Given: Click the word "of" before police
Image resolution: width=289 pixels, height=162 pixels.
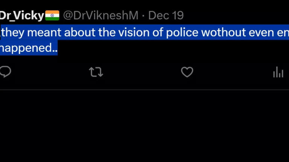Looking at the screenshot, I should (157, 33).
